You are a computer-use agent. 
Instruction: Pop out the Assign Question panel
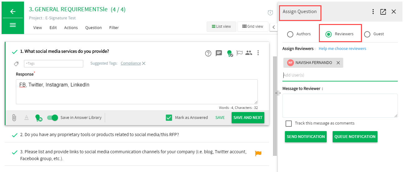coord(383,12)
